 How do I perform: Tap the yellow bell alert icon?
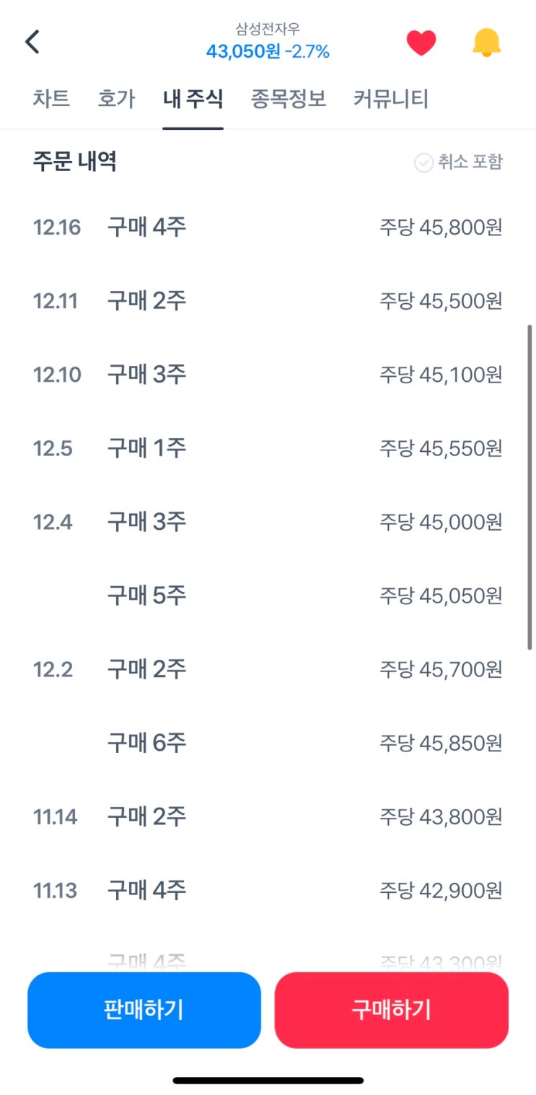pyautogui.click(x=486, y=43)
